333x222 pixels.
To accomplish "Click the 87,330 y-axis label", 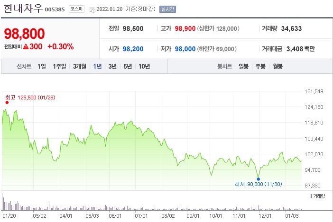I will (313, 186).
